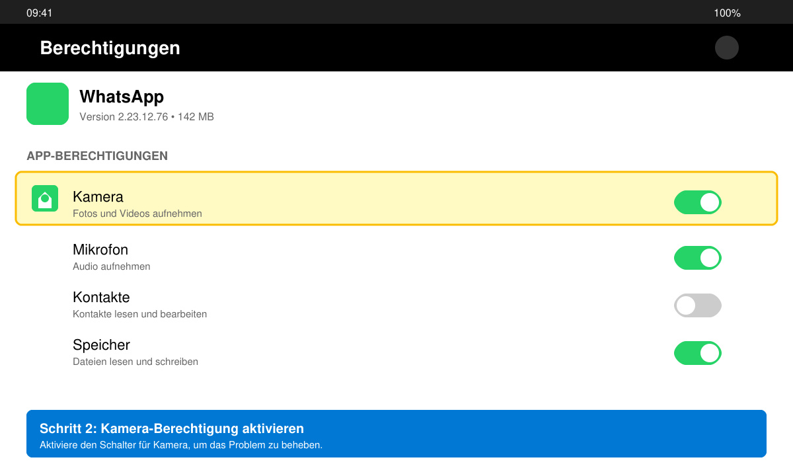Click 'Audio aufnehmen' description
The width and height of the screenshot is (793, 476).
[x=112, y=266]
